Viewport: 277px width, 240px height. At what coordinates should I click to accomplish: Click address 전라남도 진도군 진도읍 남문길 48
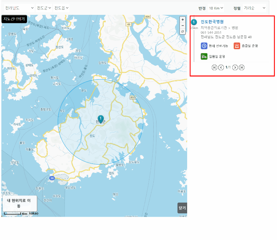(x=226, y=37)
